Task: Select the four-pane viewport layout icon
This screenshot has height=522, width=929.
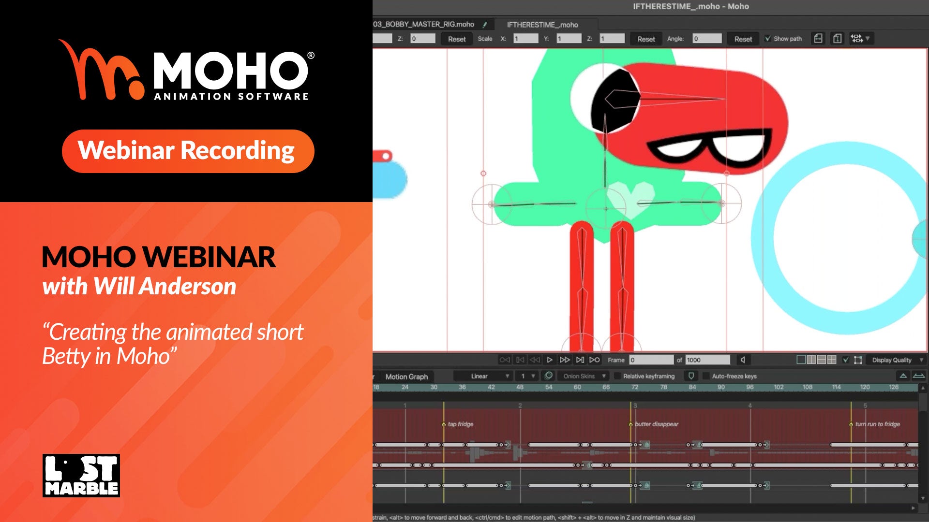Action: tap(832, 360)
